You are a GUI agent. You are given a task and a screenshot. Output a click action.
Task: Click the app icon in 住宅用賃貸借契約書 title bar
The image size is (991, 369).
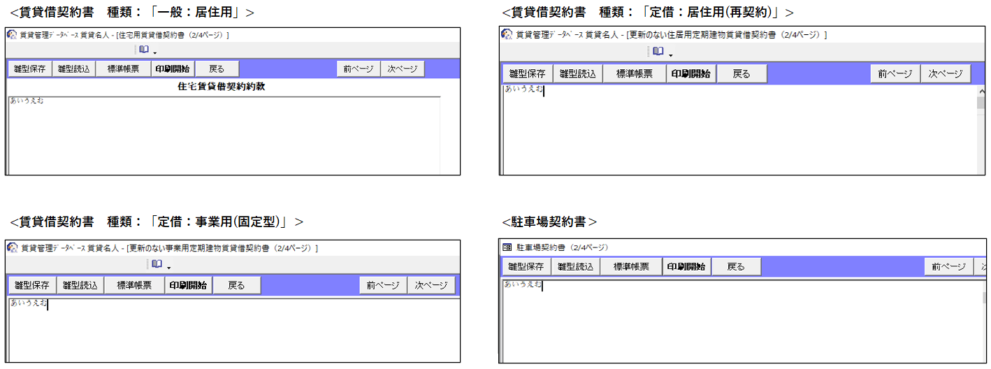(x=12, y=35)
